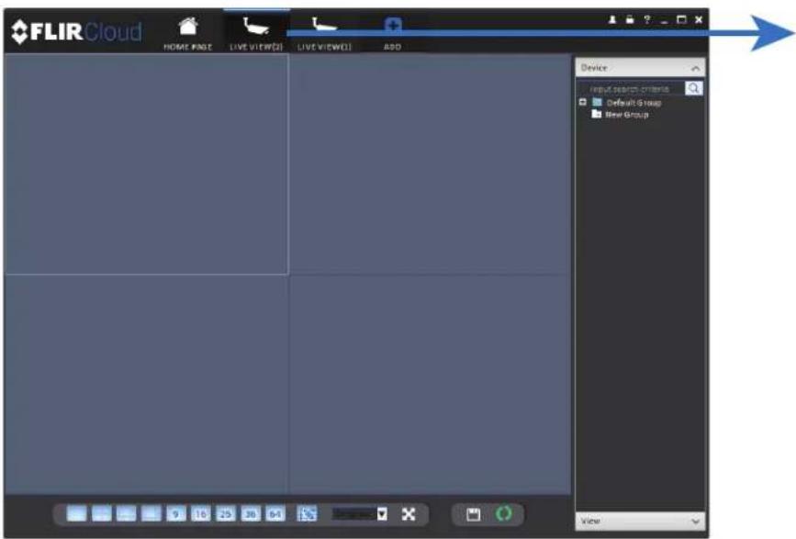This screenshot has height=539, width=796.
Task: Click the custom split layout icon
Action: coord(307,514)
